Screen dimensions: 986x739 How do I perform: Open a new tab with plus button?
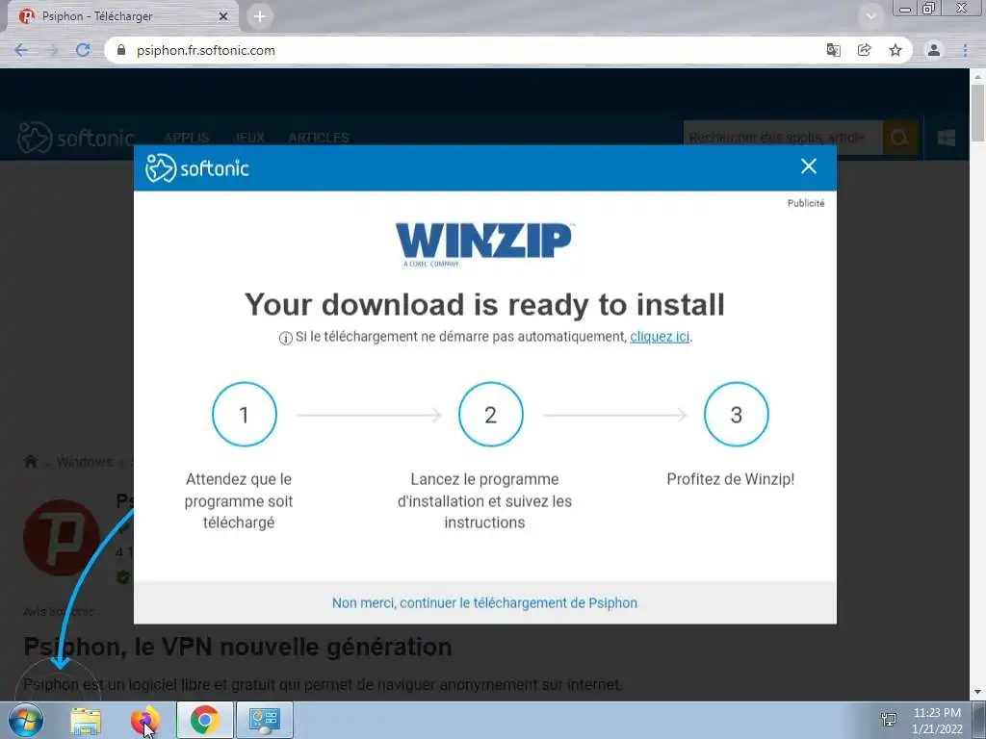(260, 16)
